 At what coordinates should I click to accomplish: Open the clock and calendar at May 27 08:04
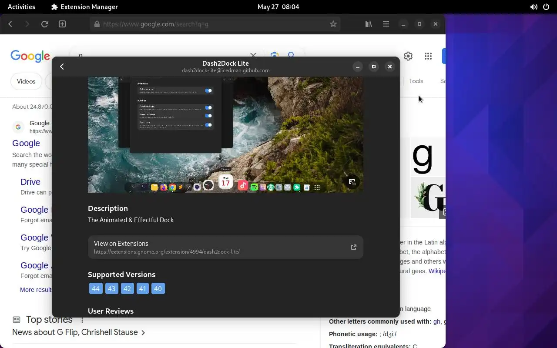pos(278,7)
